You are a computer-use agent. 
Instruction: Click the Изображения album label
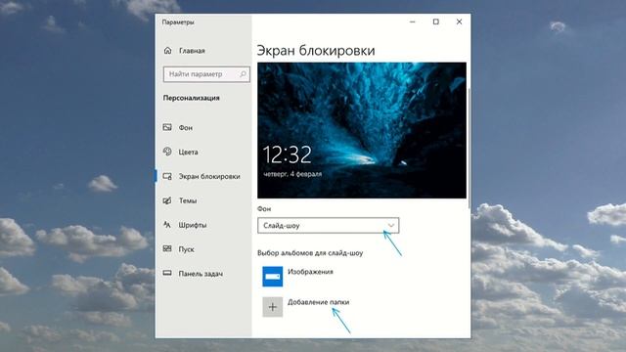coord(310,272)
